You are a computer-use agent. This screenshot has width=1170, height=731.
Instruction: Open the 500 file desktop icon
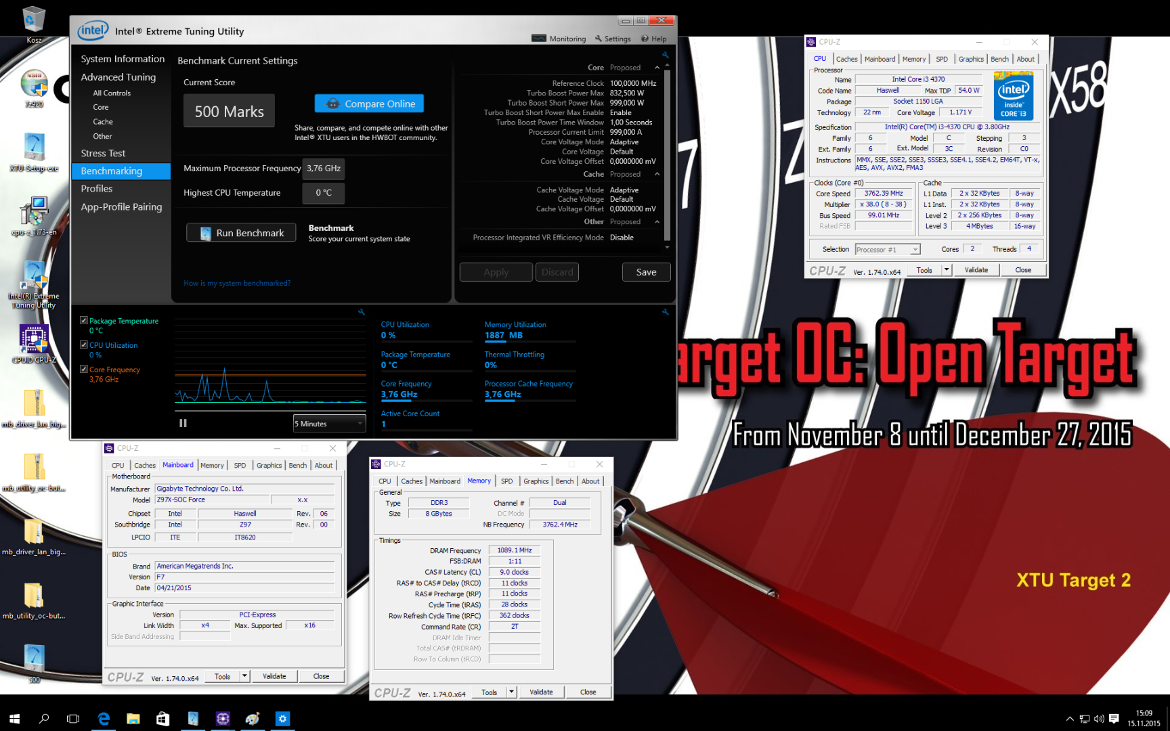(x=34, y=664)
